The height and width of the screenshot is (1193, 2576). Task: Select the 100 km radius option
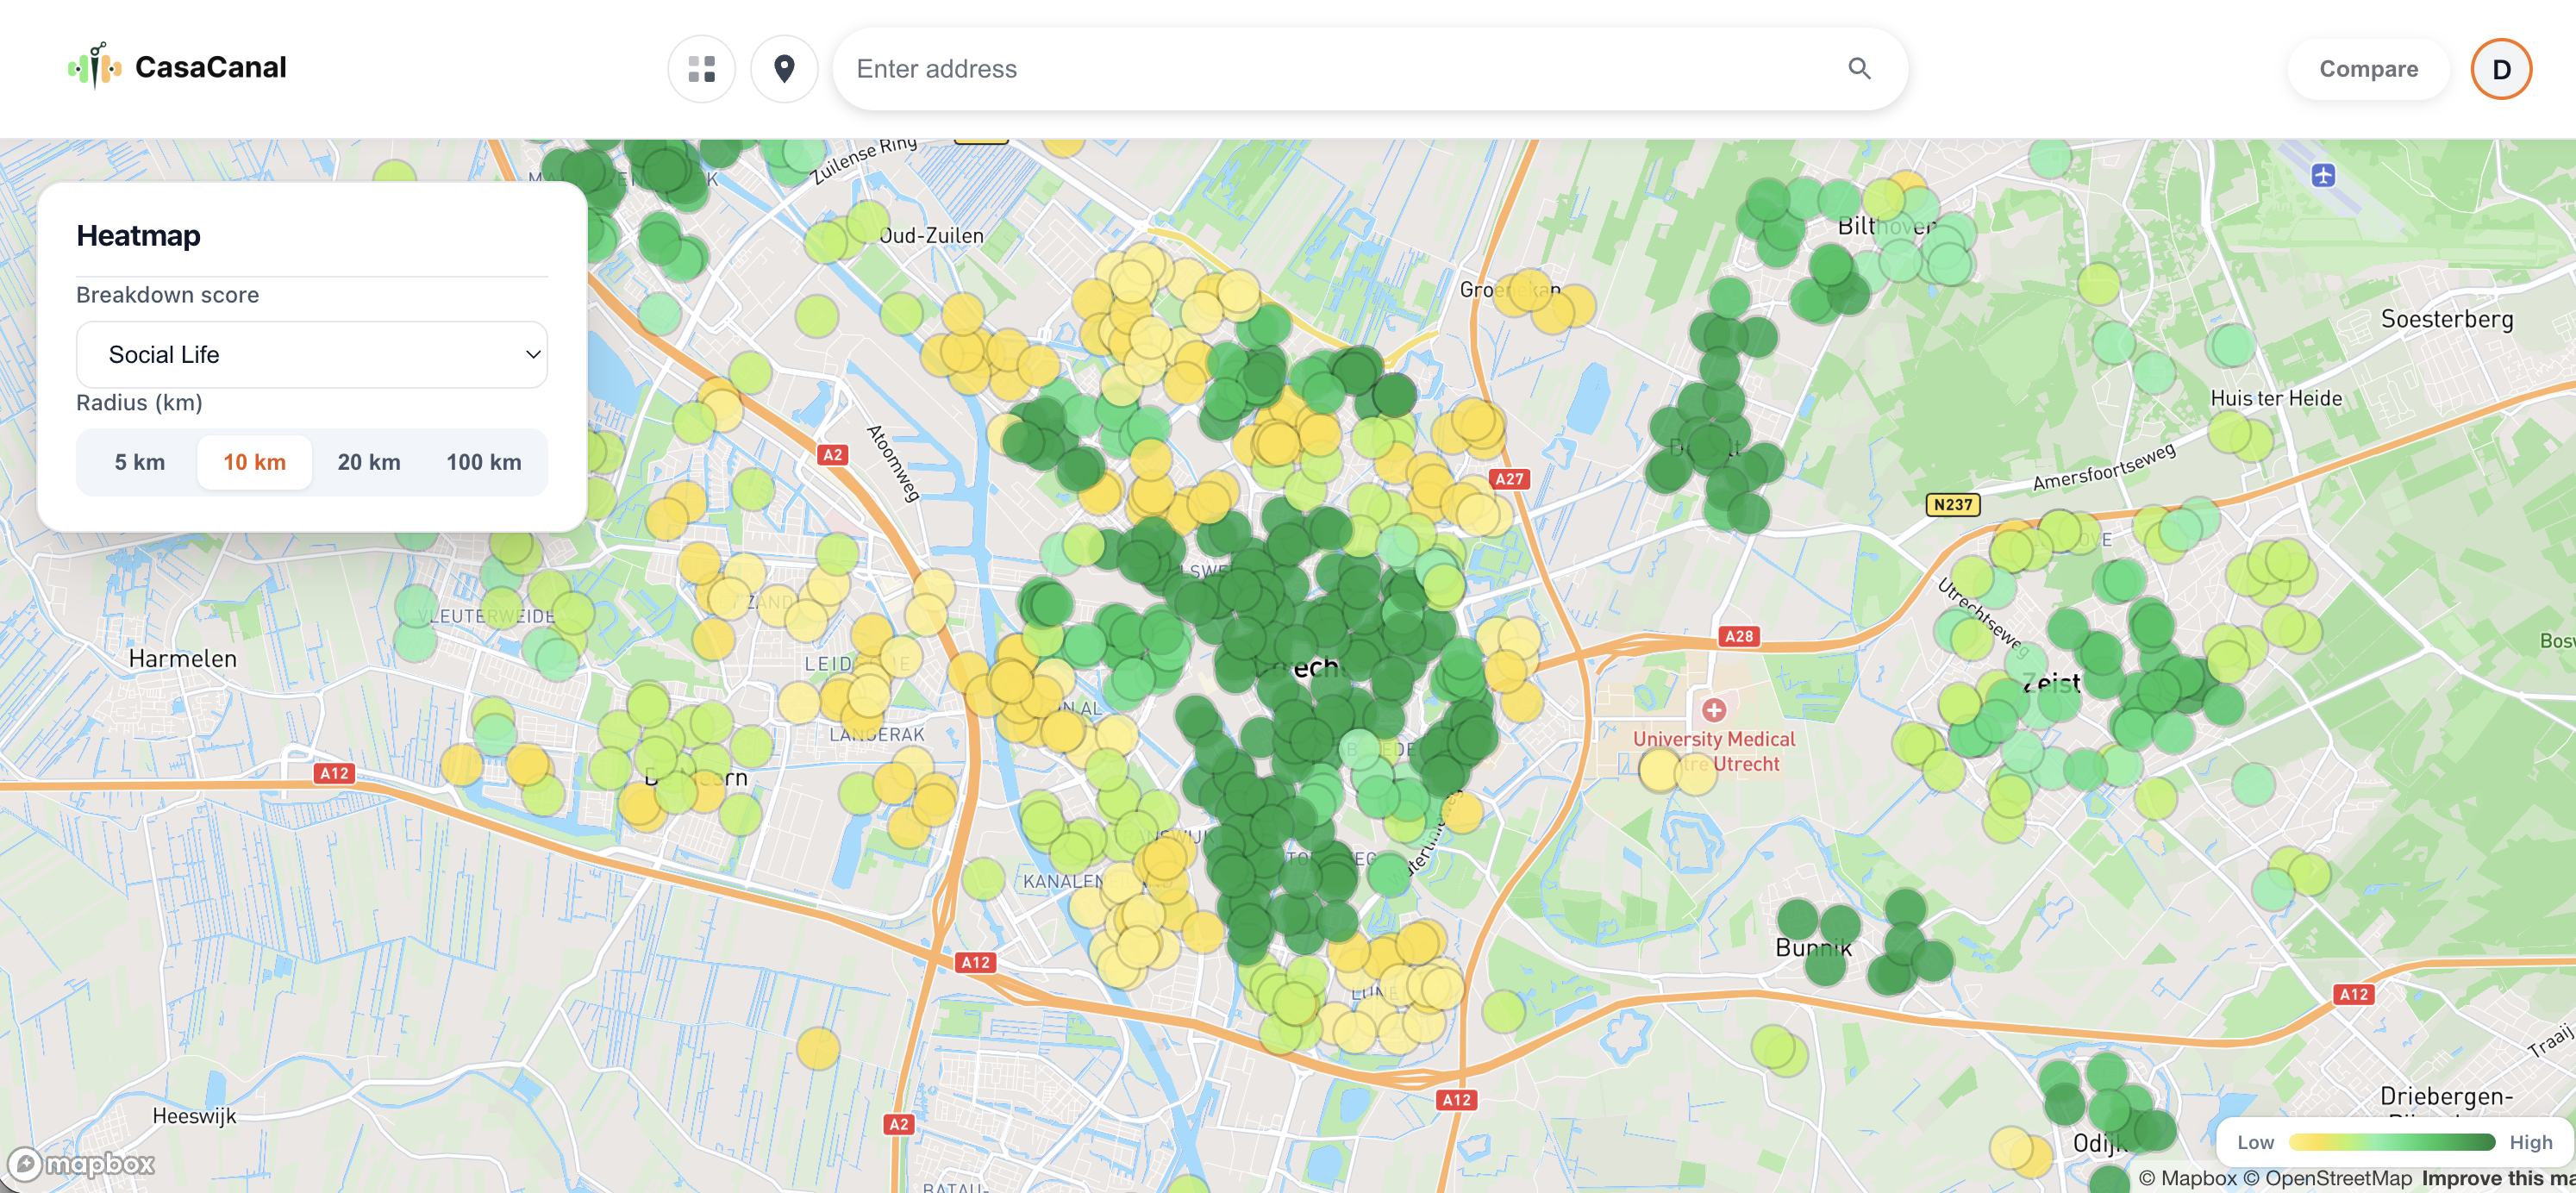coord(483,462)
